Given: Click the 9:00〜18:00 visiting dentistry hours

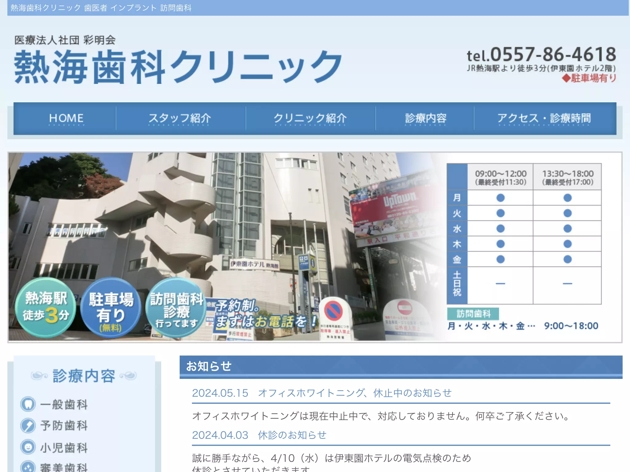Looking at the screenshot, I should [571, 326].
